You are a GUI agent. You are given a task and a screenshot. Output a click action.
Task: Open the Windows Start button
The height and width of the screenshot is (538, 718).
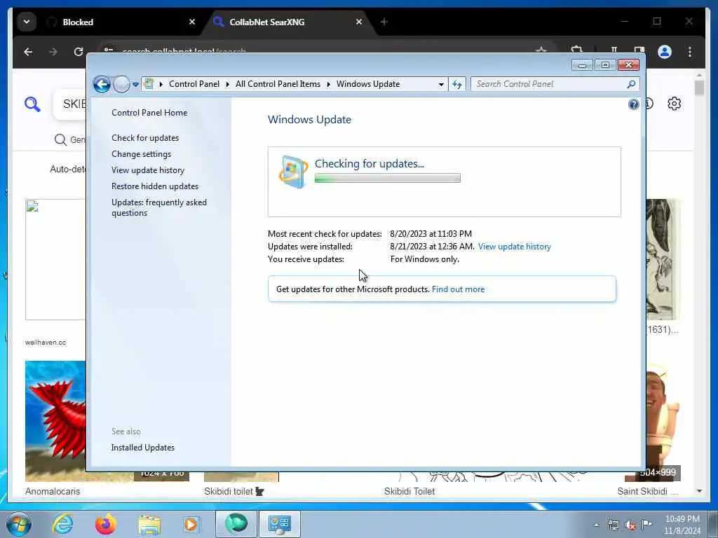pos(19,524)
